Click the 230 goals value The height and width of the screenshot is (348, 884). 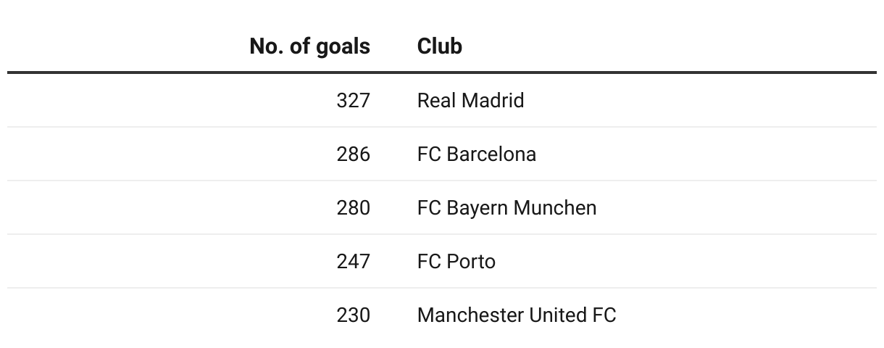pos(353,315)
